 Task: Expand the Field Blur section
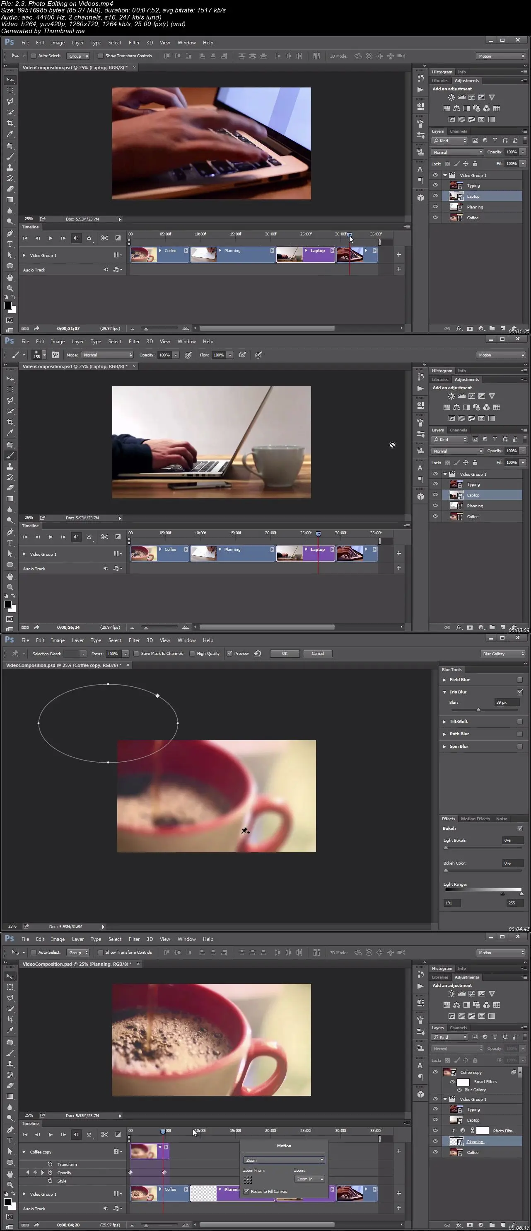coord(444,679)
